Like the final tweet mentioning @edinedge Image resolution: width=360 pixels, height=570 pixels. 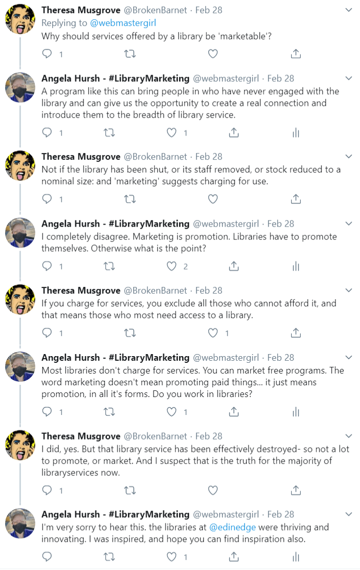tap(172, 557)
